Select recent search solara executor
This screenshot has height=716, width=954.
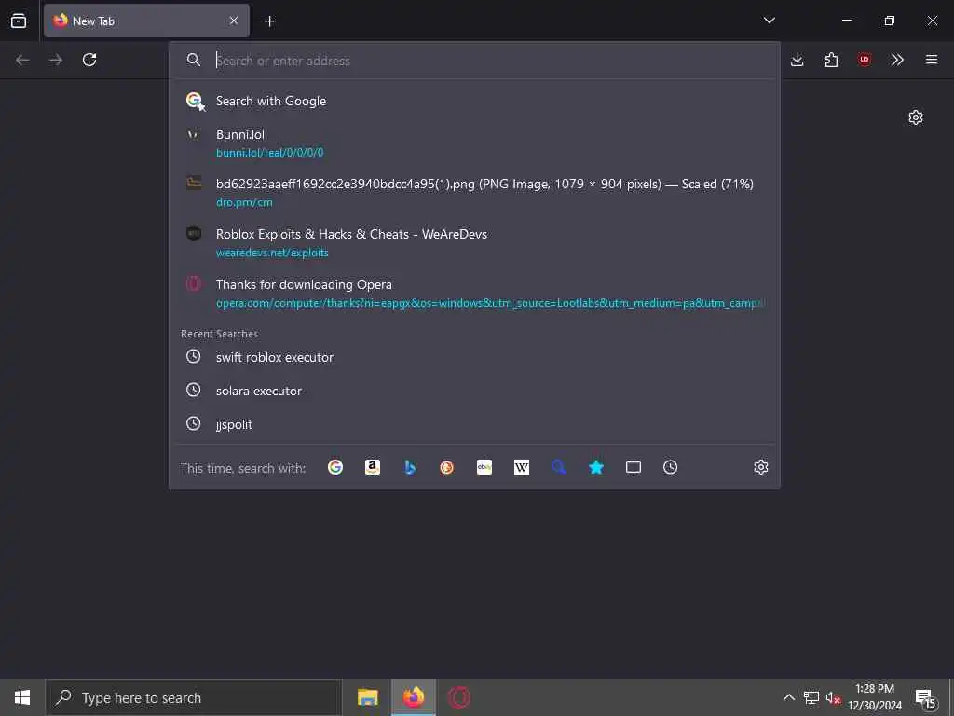(x=474, y=391)
